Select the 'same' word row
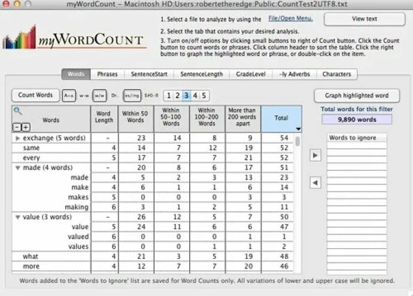This screenshot has width=413, height=296. tap(153, 148)
